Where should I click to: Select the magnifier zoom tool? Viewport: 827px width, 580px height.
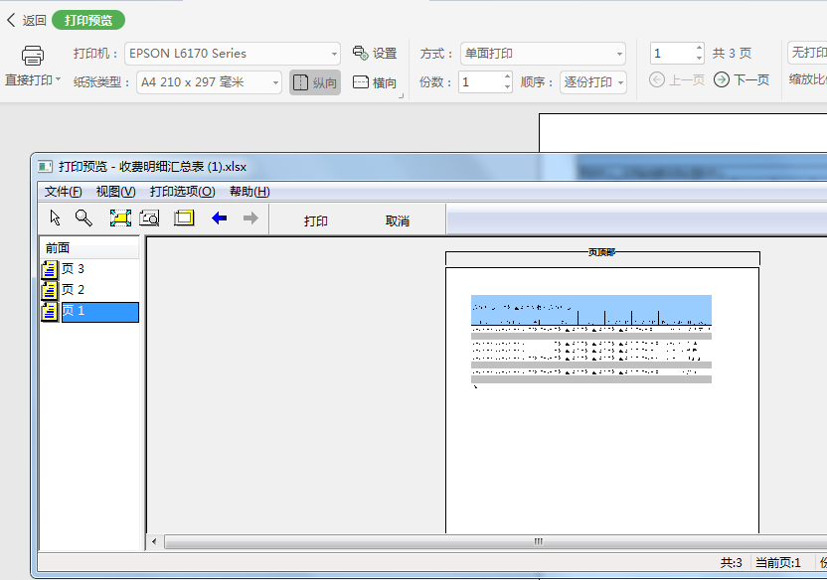[83, 218]
